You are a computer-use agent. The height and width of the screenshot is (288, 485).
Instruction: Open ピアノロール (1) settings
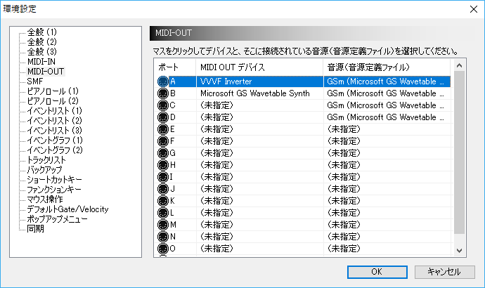point(53,91)
